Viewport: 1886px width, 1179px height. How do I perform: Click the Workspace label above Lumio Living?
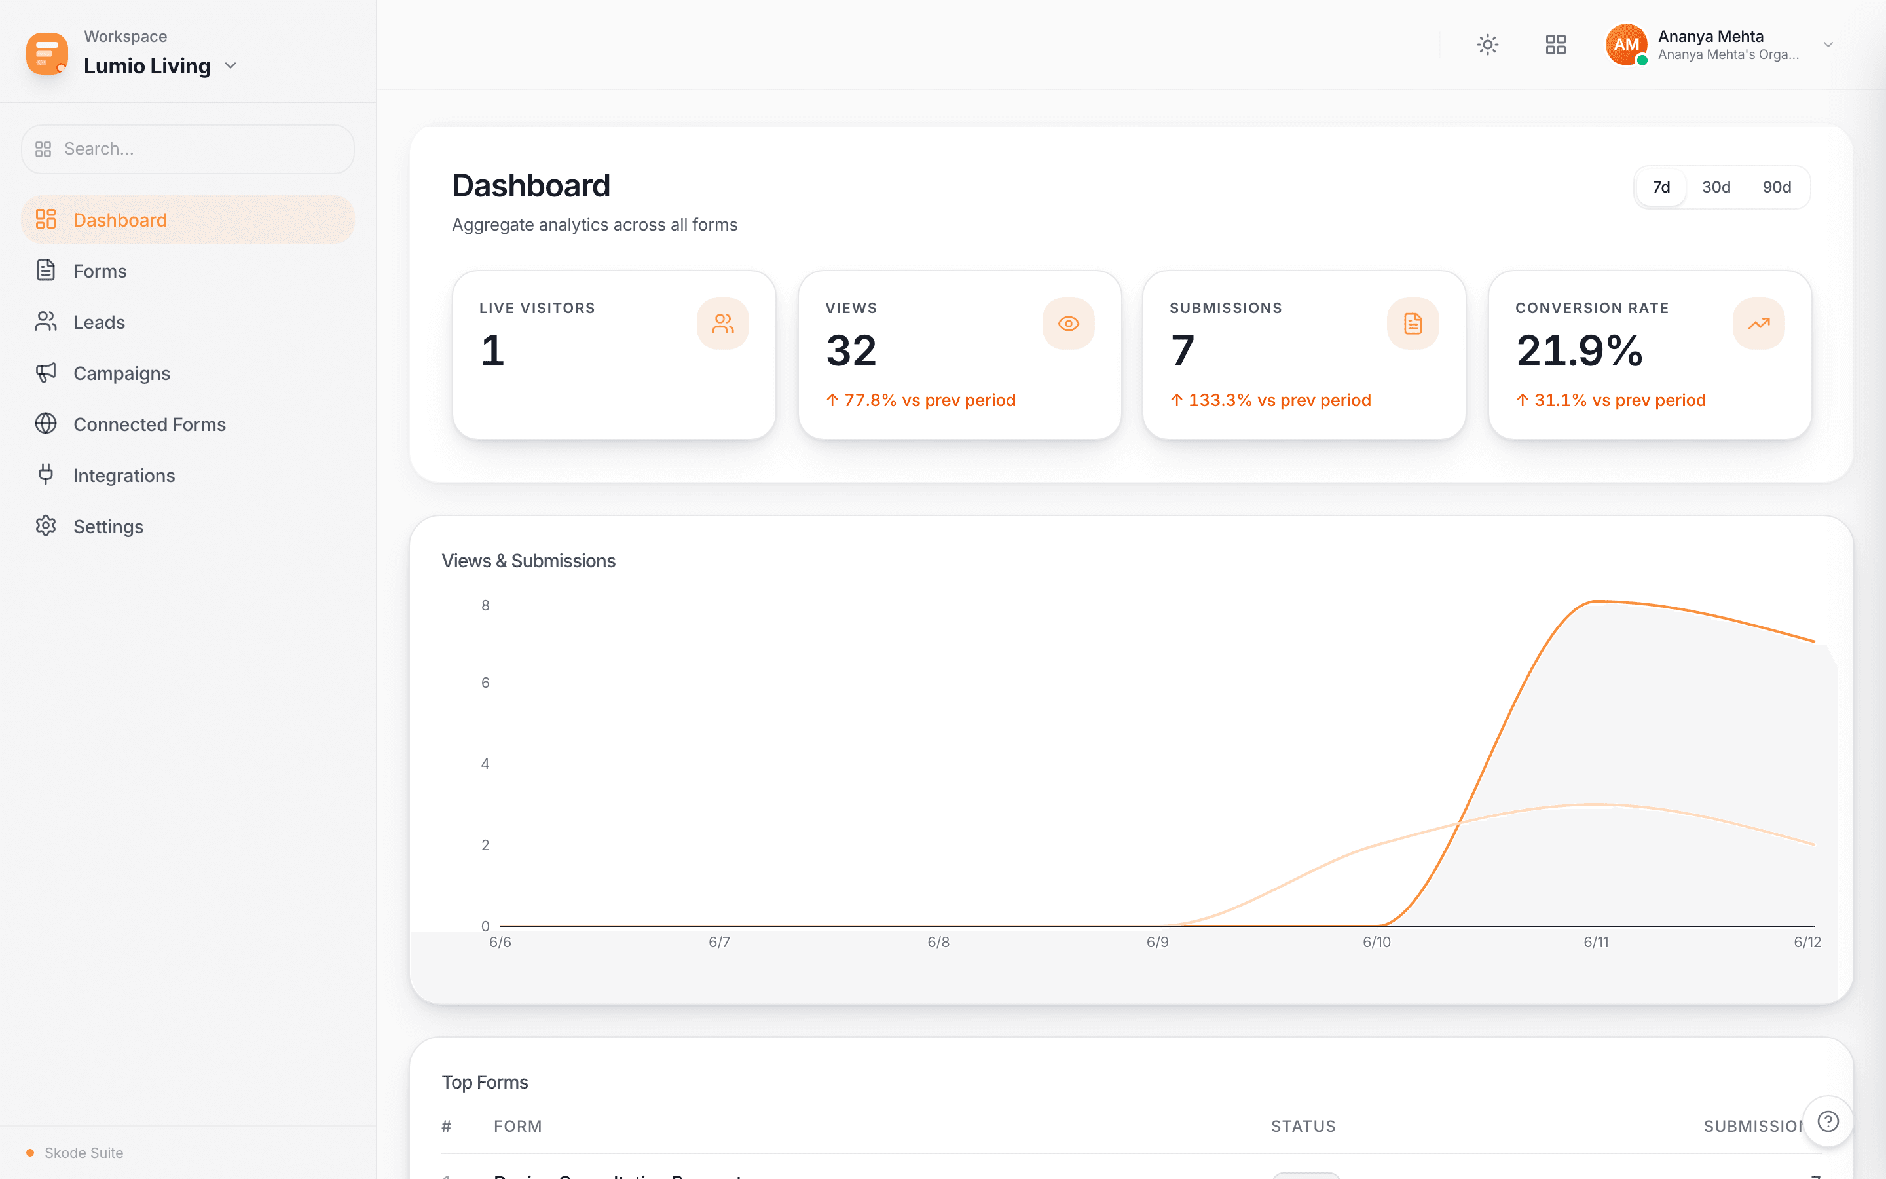point(126,36)
